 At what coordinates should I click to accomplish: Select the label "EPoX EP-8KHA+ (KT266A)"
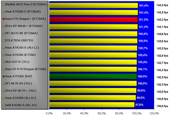(x=24, y=26)
